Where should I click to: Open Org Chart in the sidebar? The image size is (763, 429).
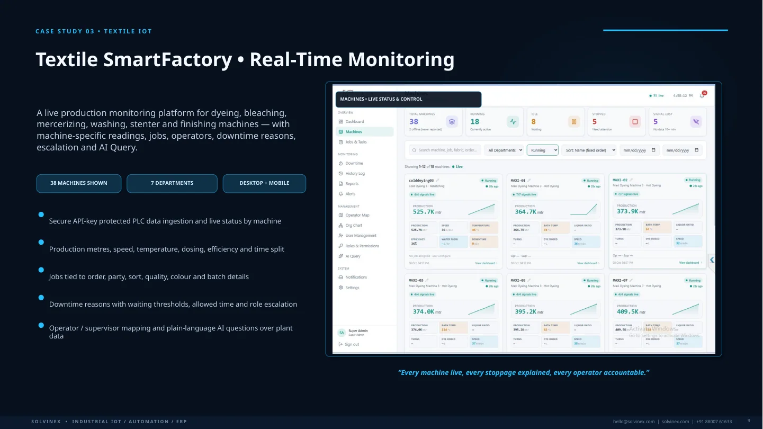[365, 226]
